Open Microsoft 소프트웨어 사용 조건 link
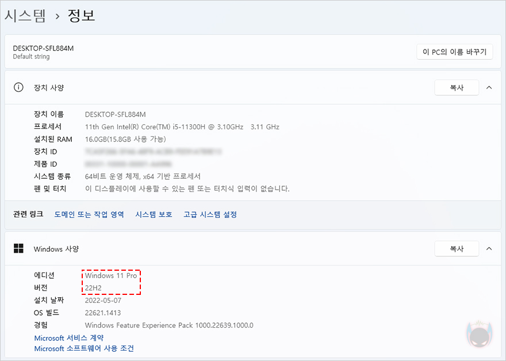The width and height of the screenshot is (506, 361). 84,348
